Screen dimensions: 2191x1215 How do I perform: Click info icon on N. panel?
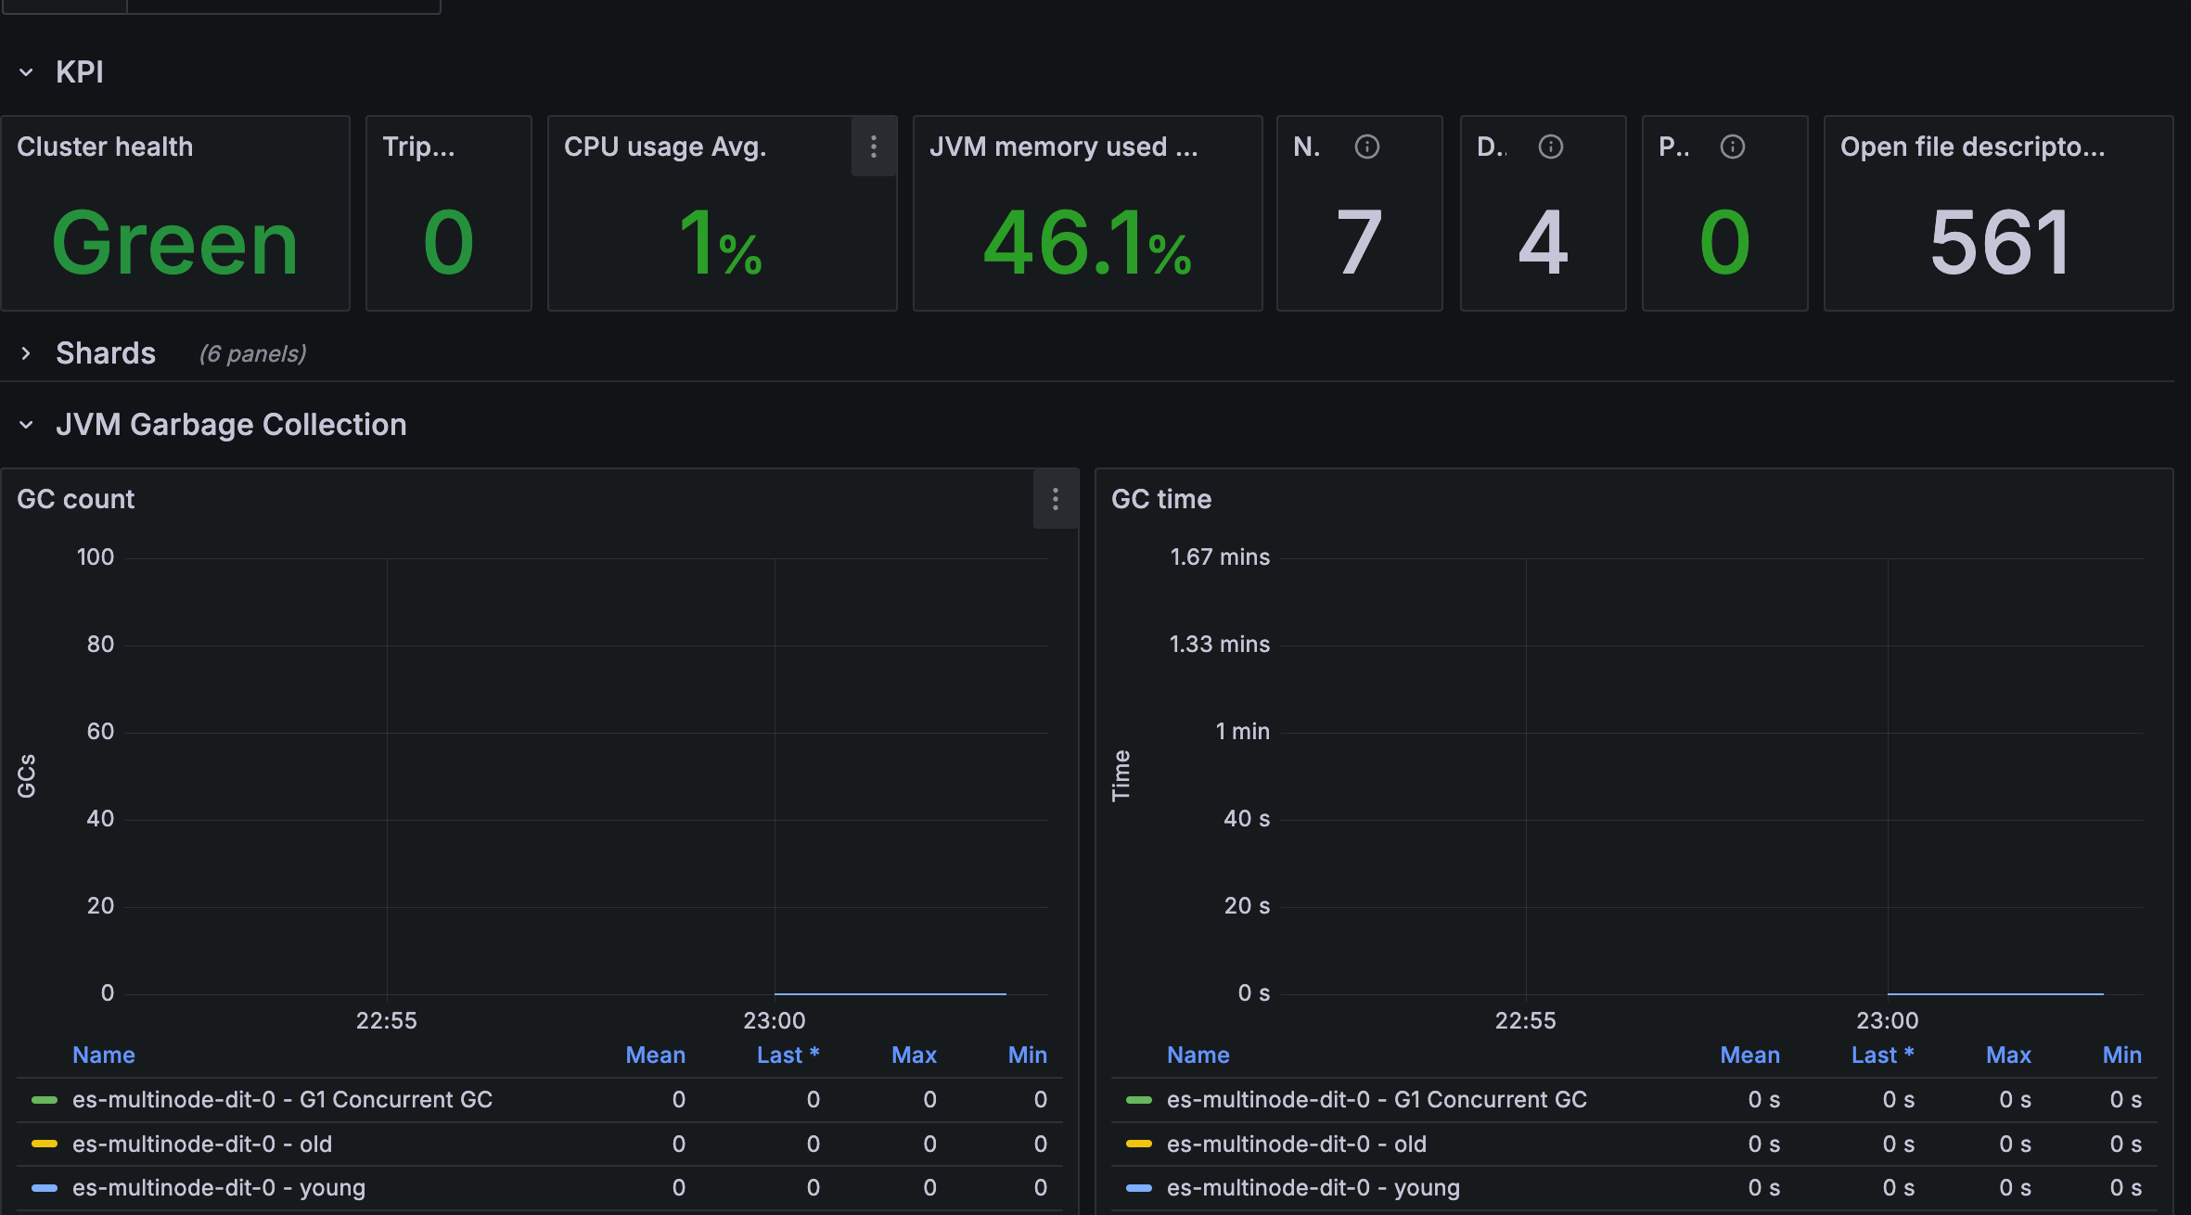[x=1366, y=147]
